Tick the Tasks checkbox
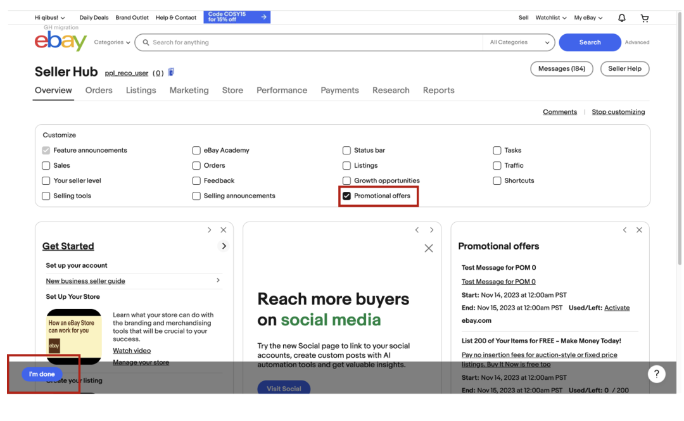Image resolution: width=684 pixels, height=421 pixels. [x=497, y=150]
